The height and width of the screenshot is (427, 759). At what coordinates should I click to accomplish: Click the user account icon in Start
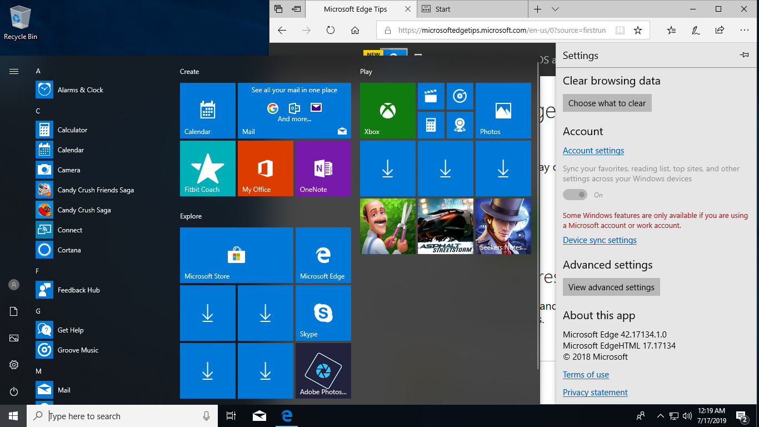tap(14, 285)
